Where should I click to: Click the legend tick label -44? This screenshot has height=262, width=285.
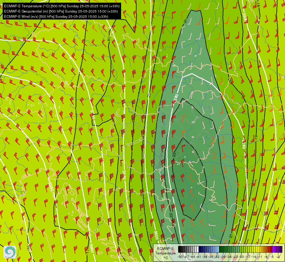[x=192, y=257]
